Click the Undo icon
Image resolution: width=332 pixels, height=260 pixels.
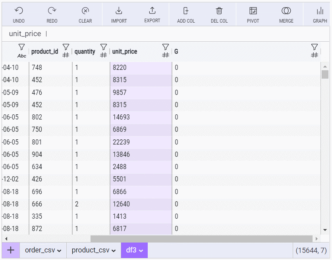coord(19,11)
